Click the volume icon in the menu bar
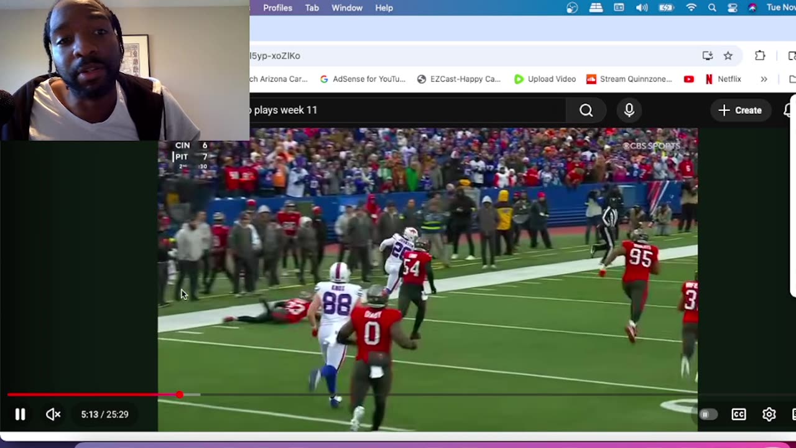 coord(642,8)
